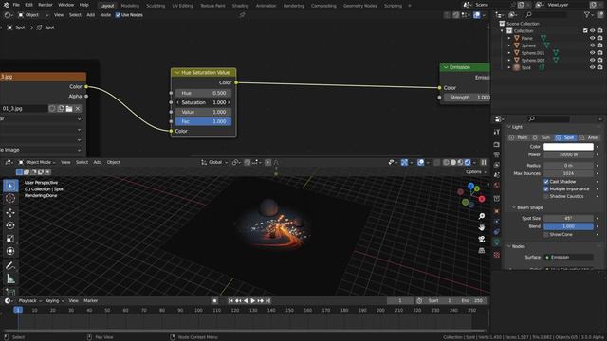
Task: Toggle visibility eye for Sphere.001
Action: coord(592,53)
